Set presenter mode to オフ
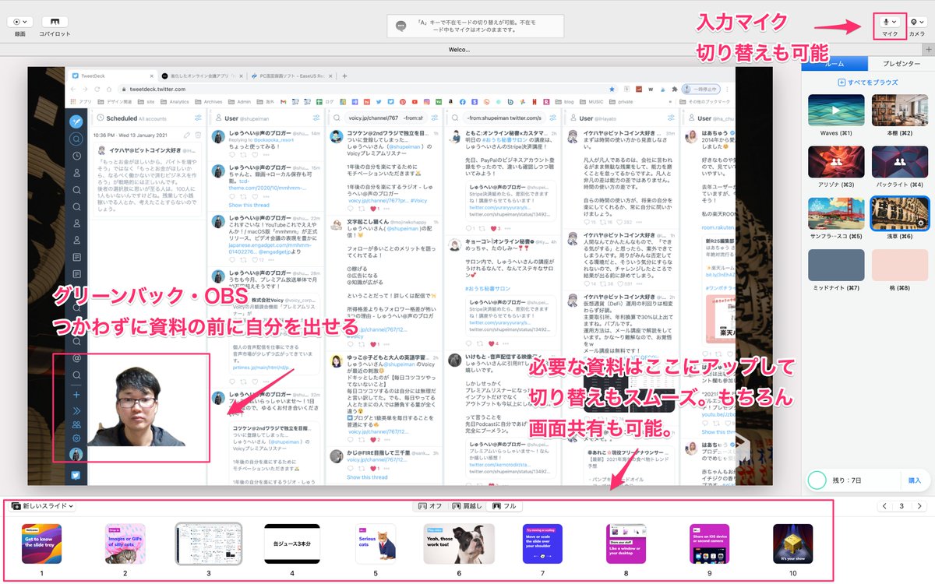This screenshot has width=935, height=584. (x=430, y=506)
